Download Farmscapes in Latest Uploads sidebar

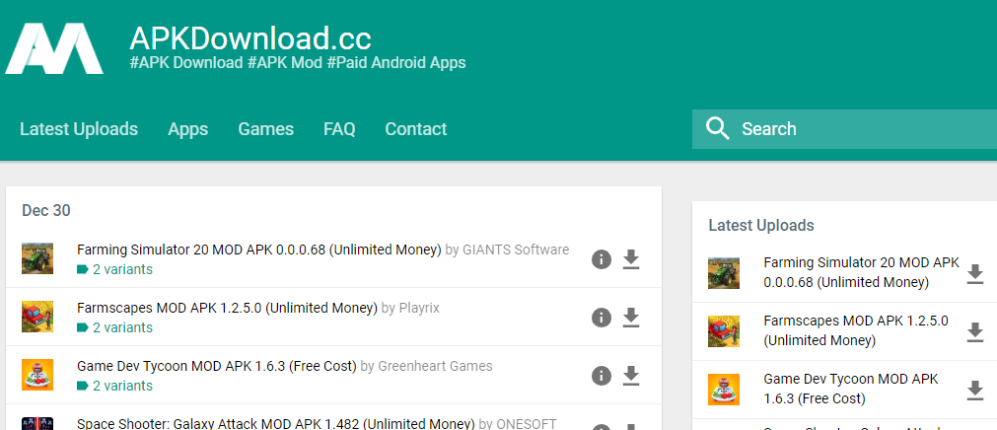(974, 332)
